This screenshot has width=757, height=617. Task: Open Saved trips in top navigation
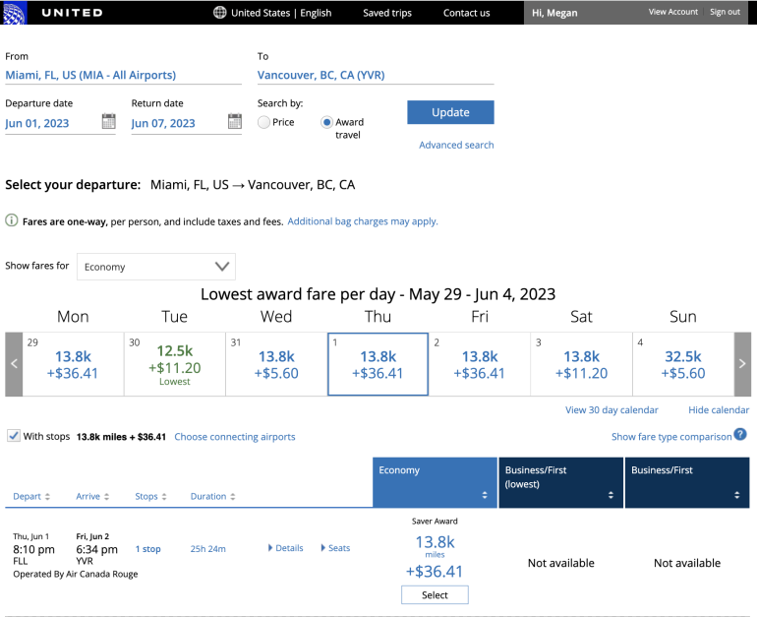[387, 13]
